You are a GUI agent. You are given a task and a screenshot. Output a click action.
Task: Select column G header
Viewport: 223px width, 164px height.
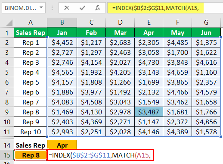click(x=206, y=22)
